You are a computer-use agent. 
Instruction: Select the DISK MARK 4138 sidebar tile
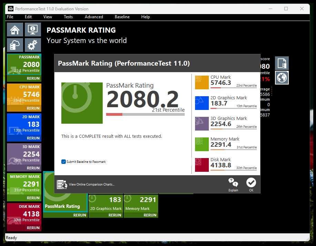pos(24,214)
